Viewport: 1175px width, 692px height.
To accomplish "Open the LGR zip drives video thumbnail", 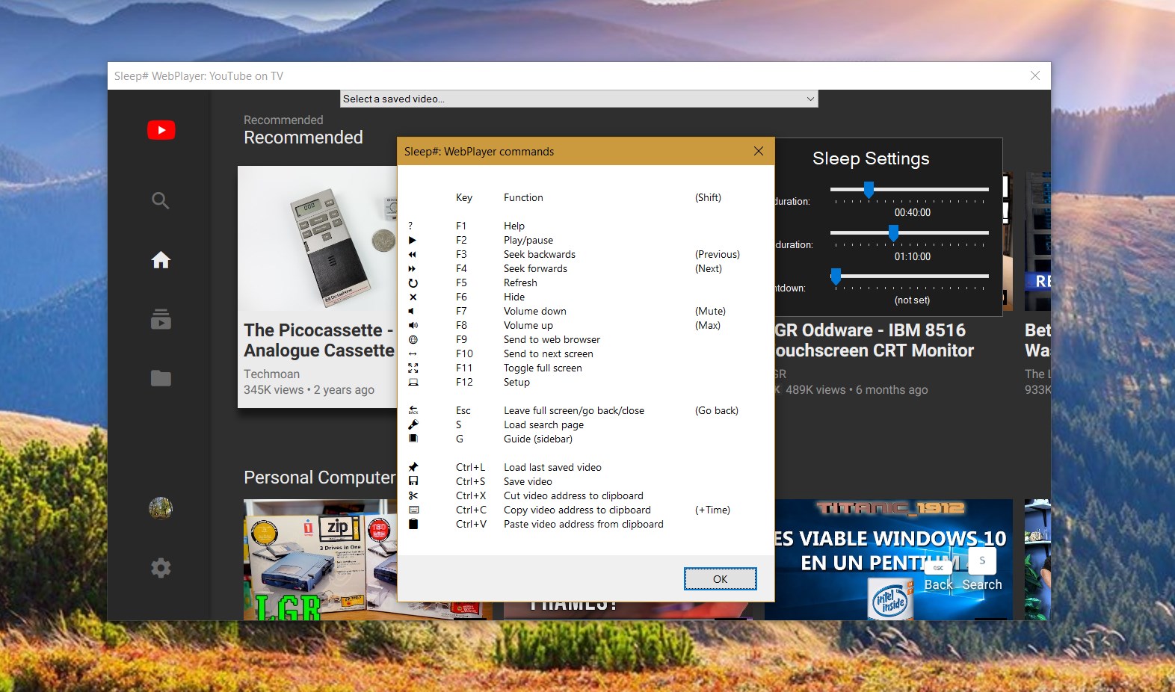I will point(320,560).
